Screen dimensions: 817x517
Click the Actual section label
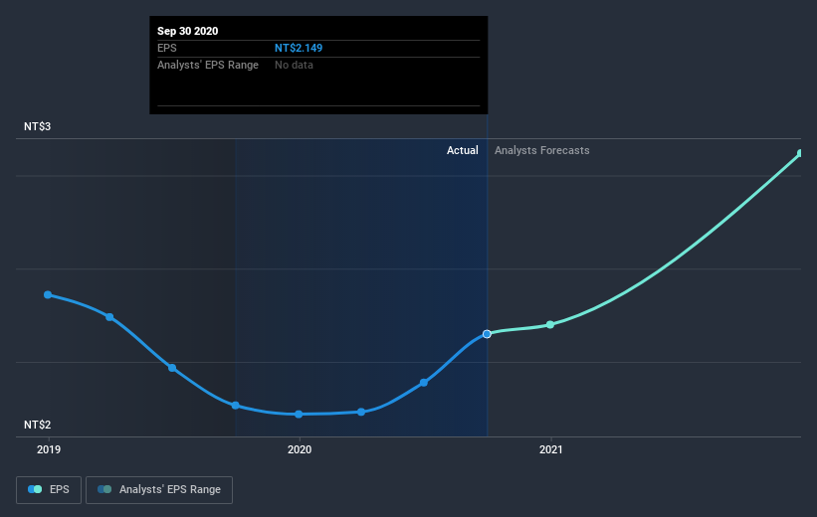click(x=462, y=150)
